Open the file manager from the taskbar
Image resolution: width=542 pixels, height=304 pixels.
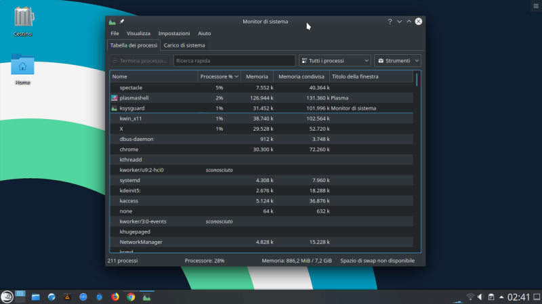[x=36, y=297]
